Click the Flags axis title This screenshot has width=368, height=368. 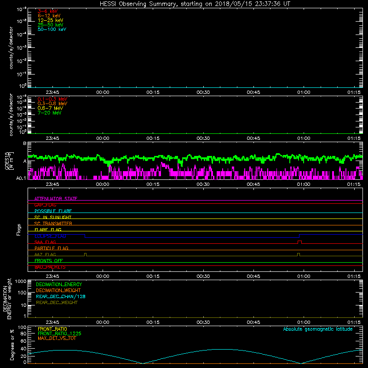[19, 230]
